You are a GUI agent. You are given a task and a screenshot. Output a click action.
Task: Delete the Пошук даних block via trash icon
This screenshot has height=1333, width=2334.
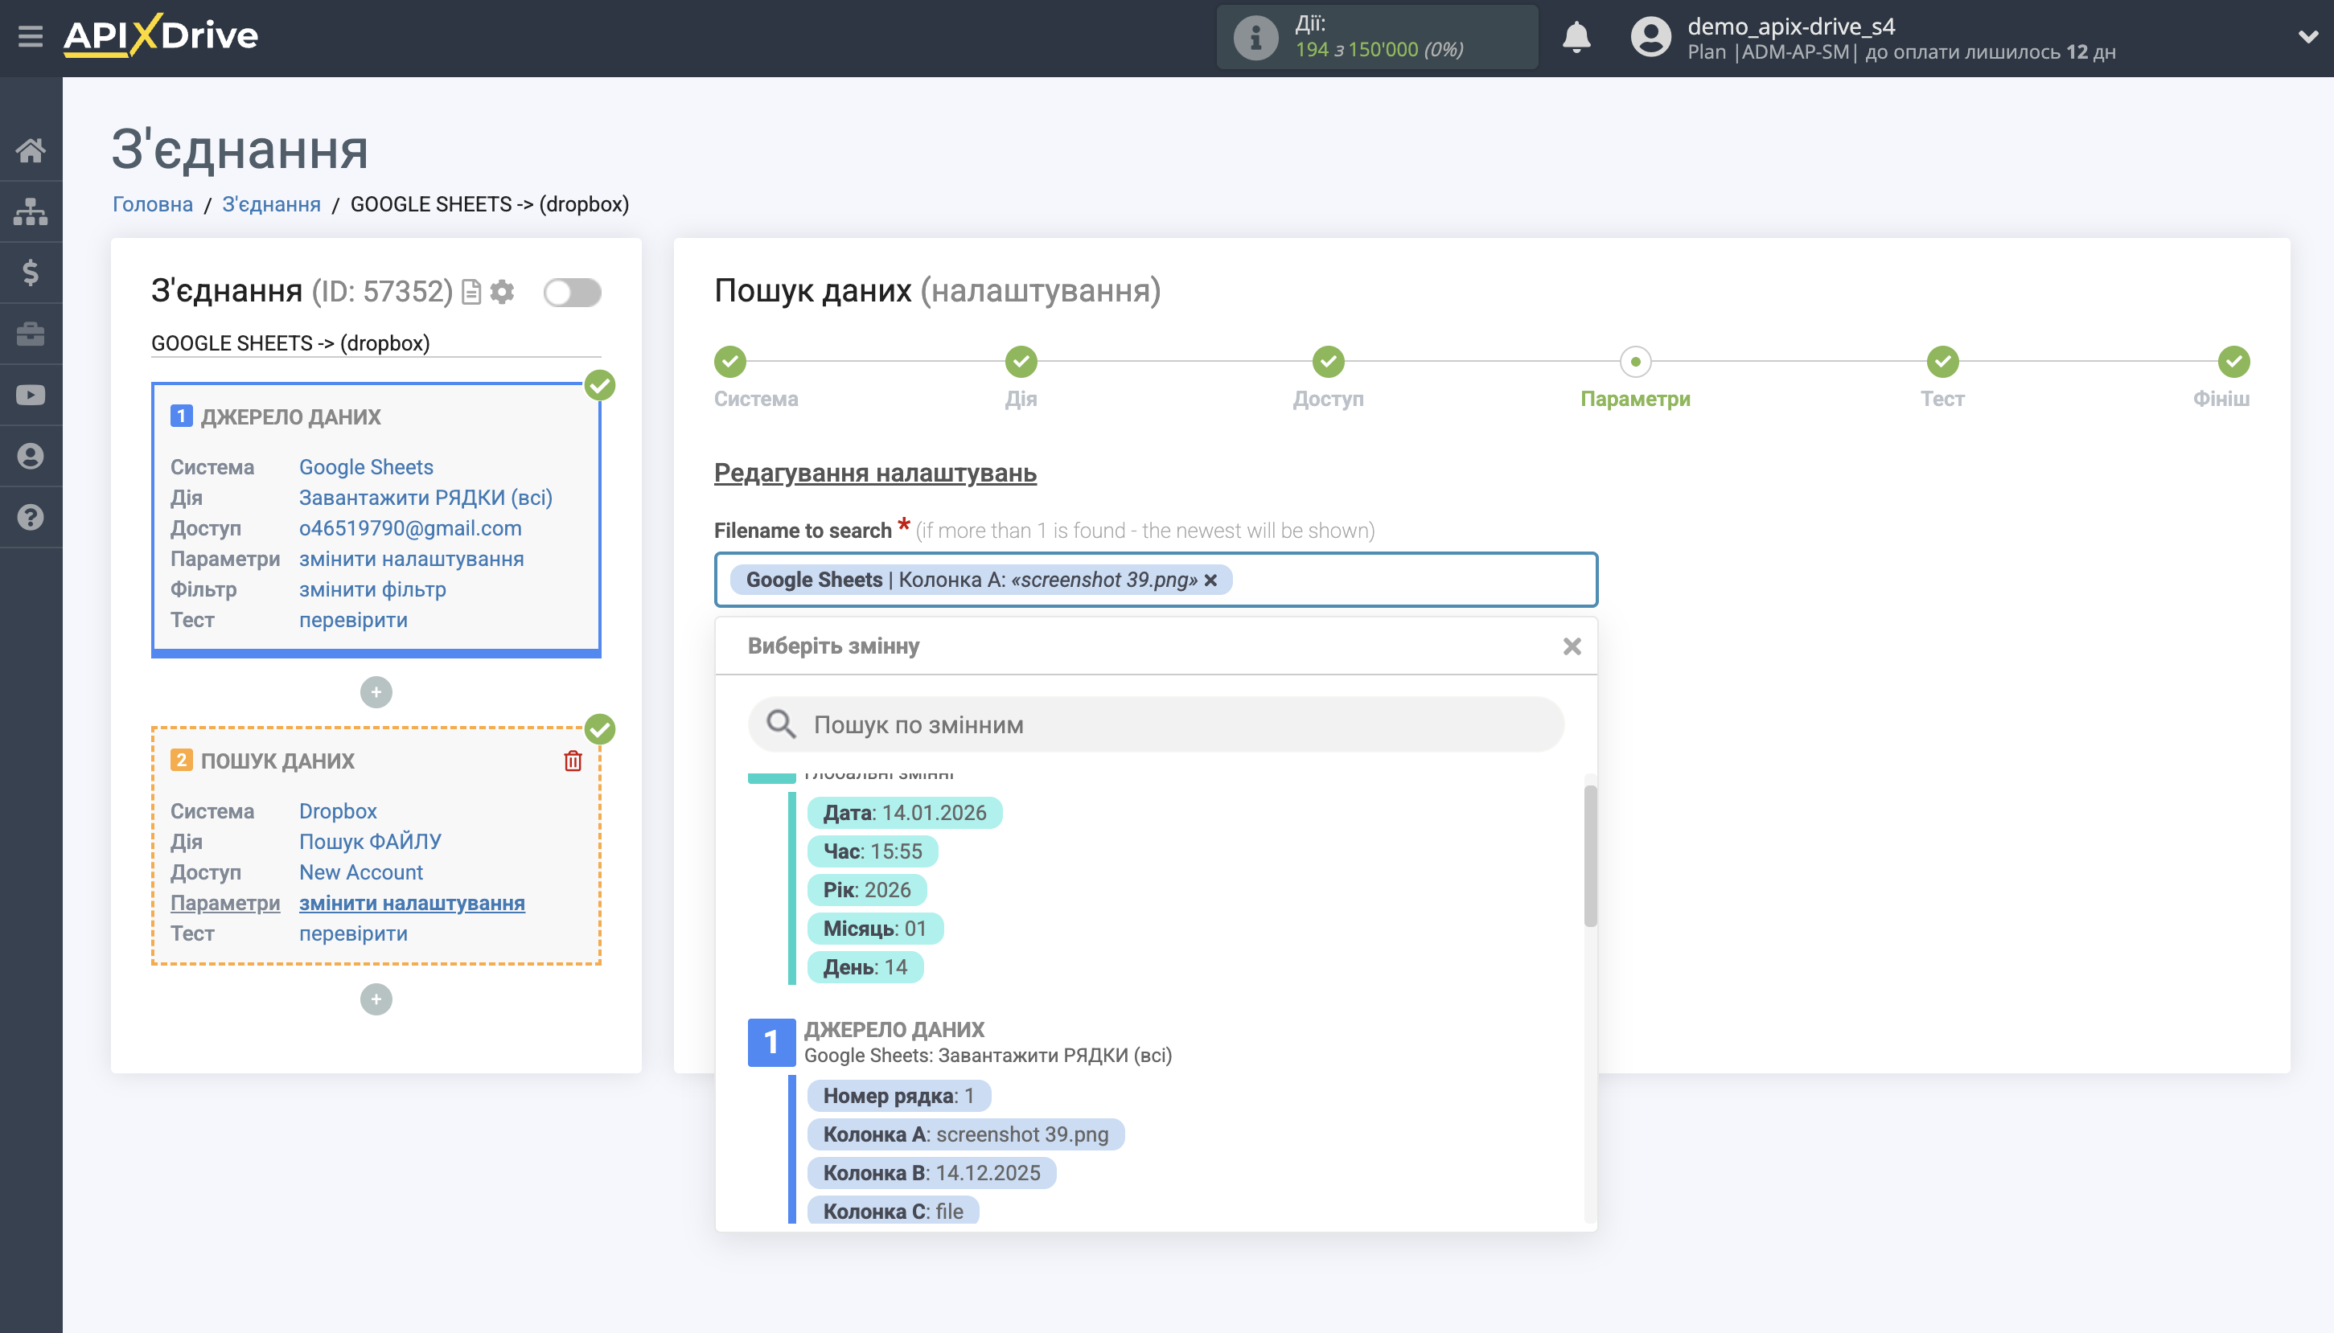point(573,760)
